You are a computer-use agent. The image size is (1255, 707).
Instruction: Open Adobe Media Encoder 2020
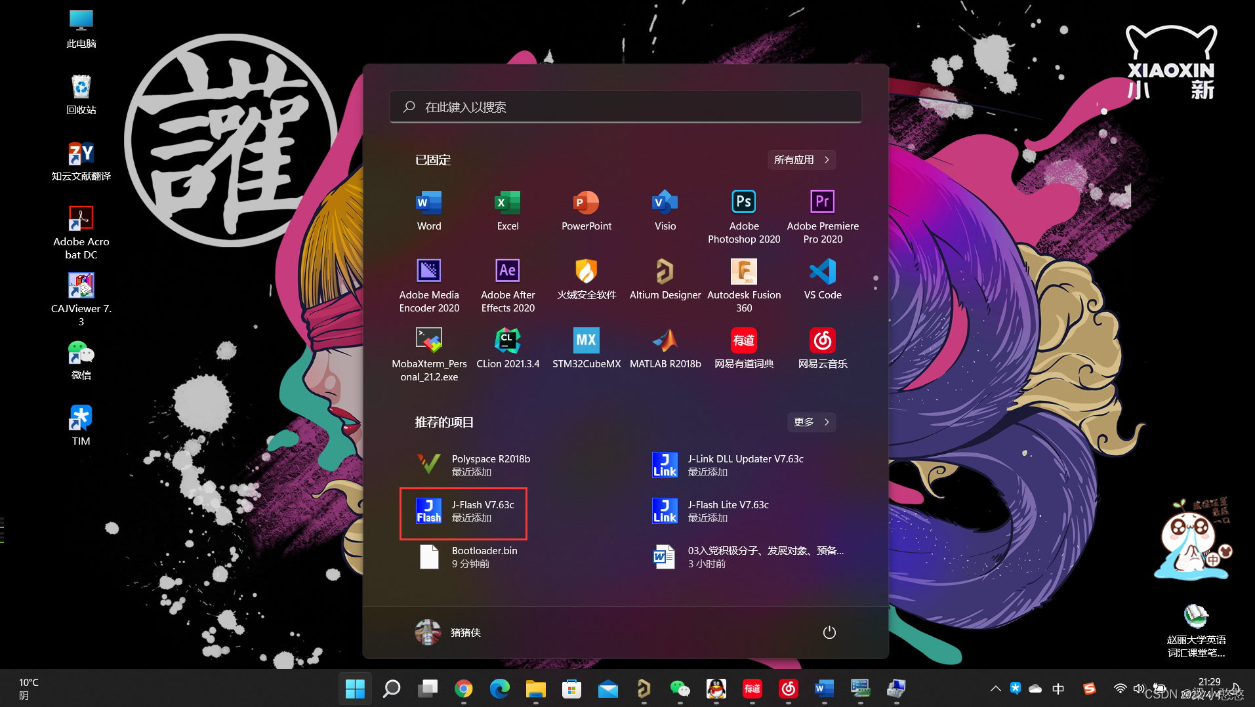pos(429,286)
